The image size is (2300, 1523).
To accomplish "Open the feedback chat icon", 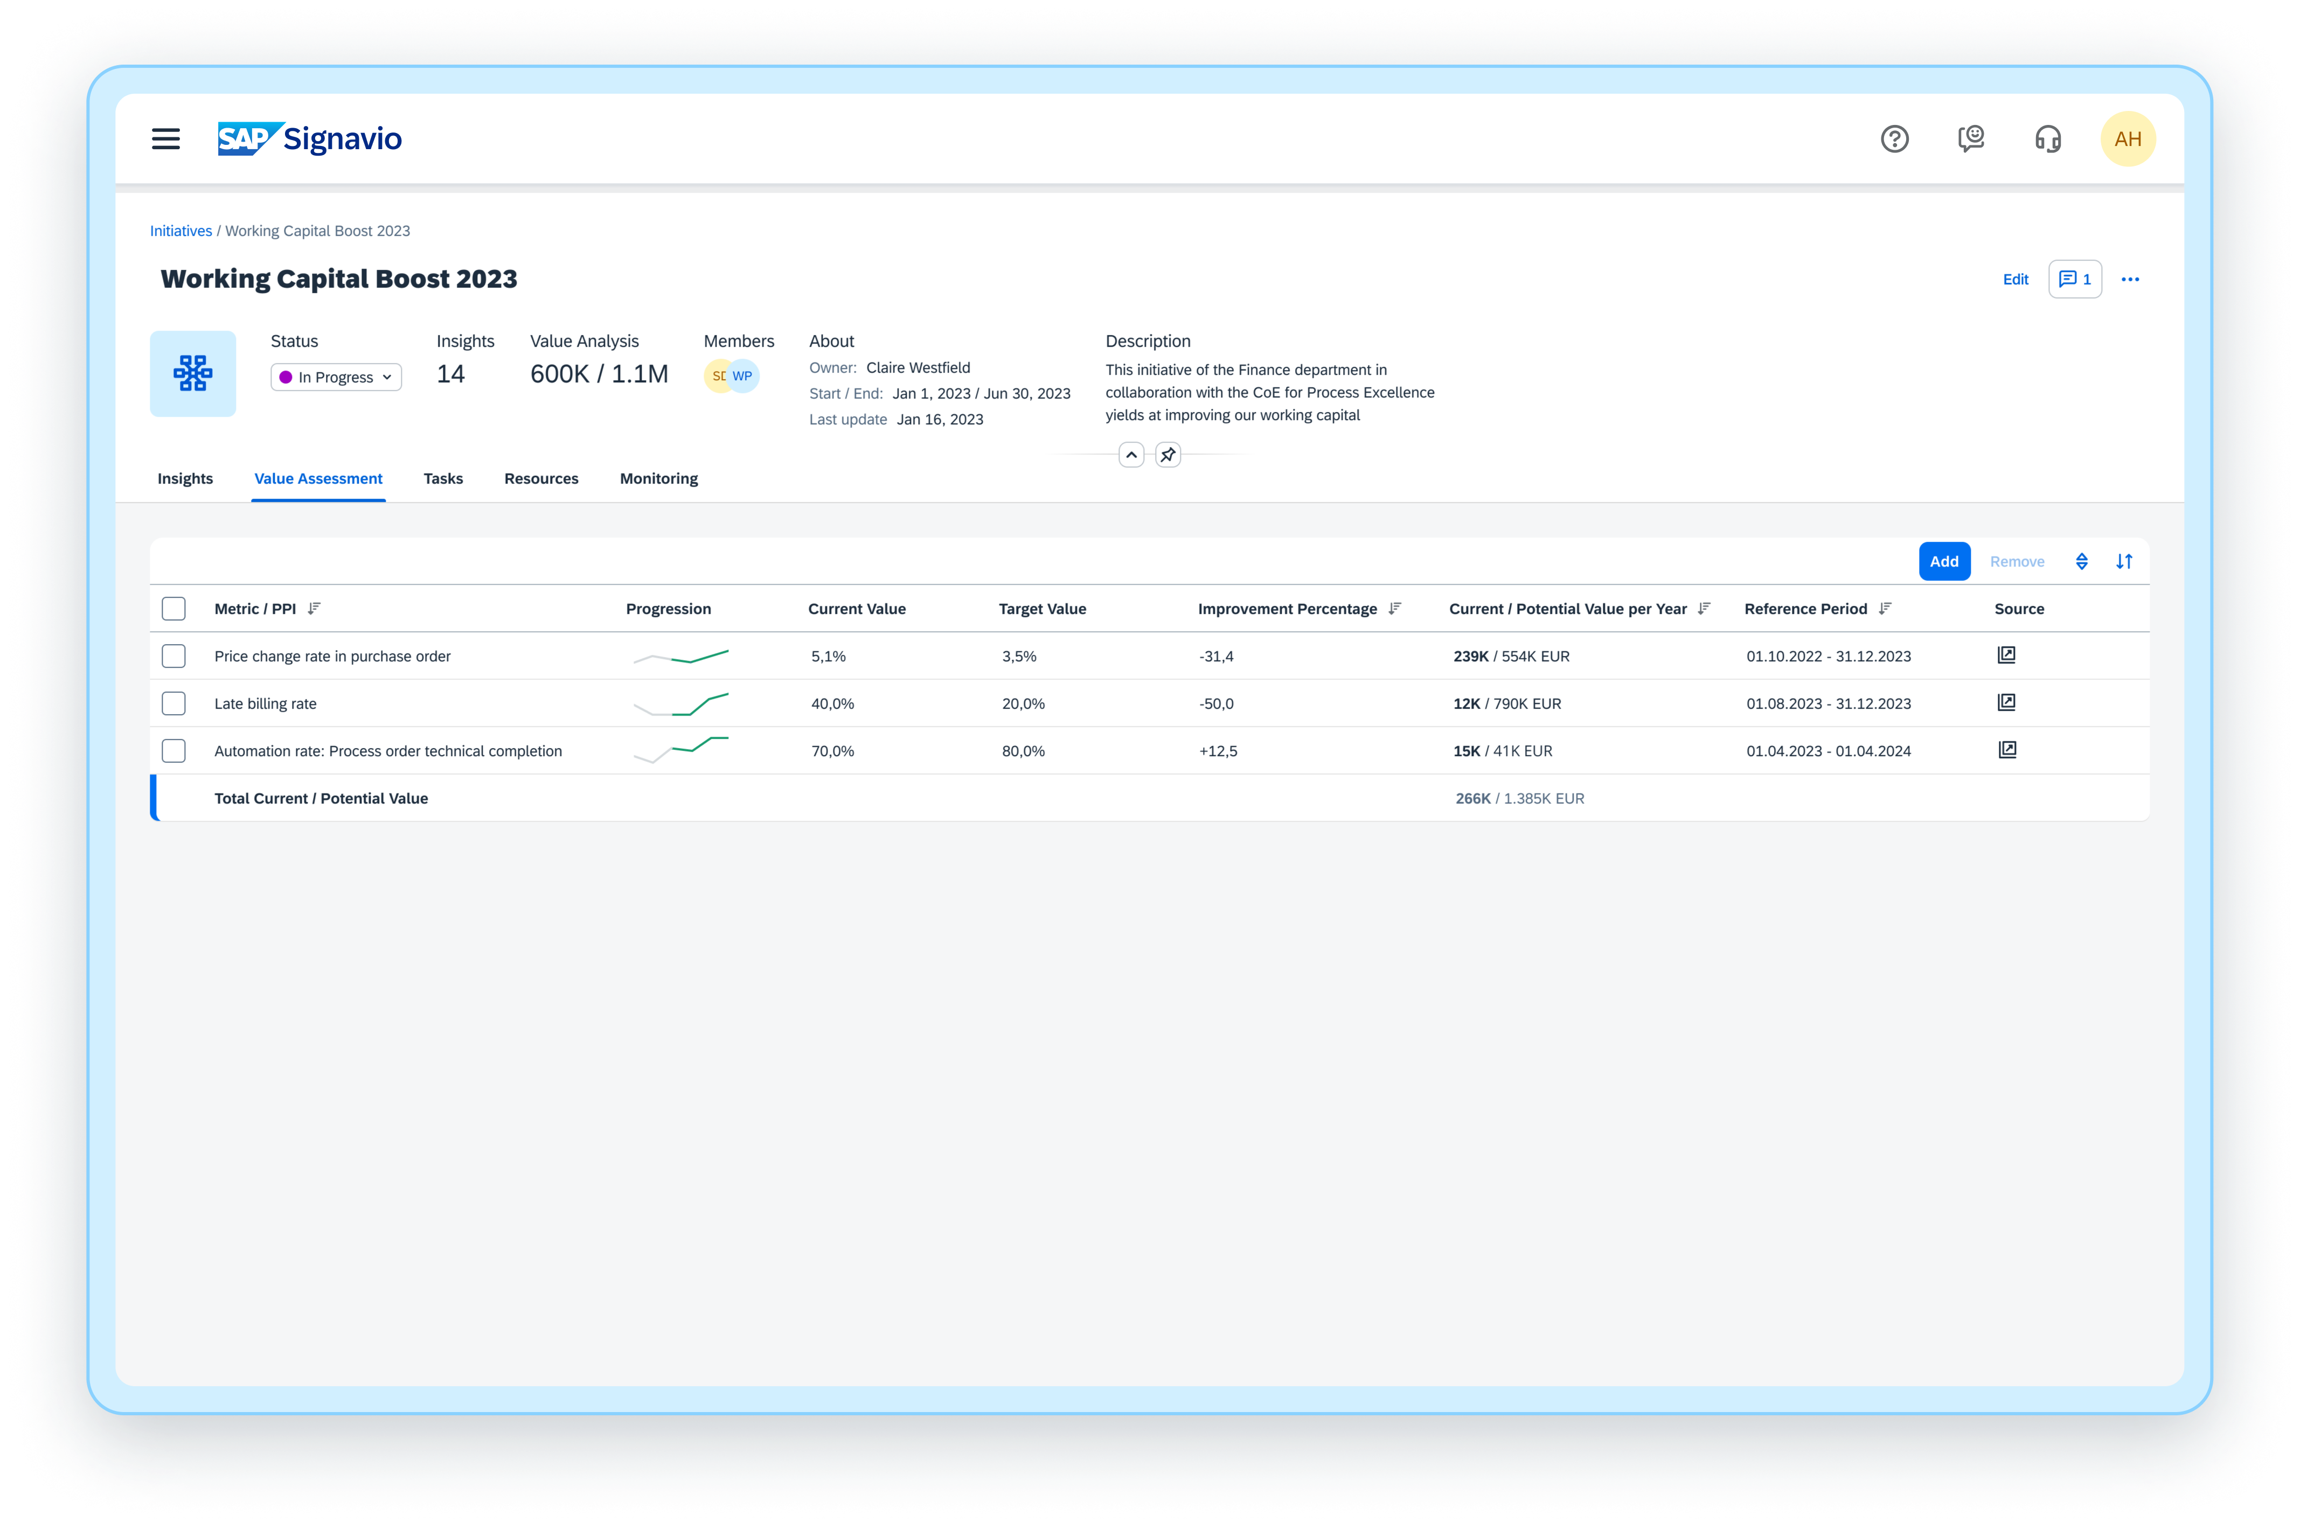I will [1971, 139].
